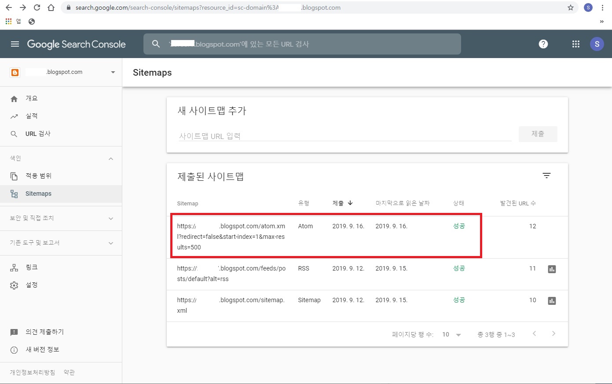Open Chrome three-dot menu
The height and width of the screenshot is (384, 612).
click(x=602, y=7)
